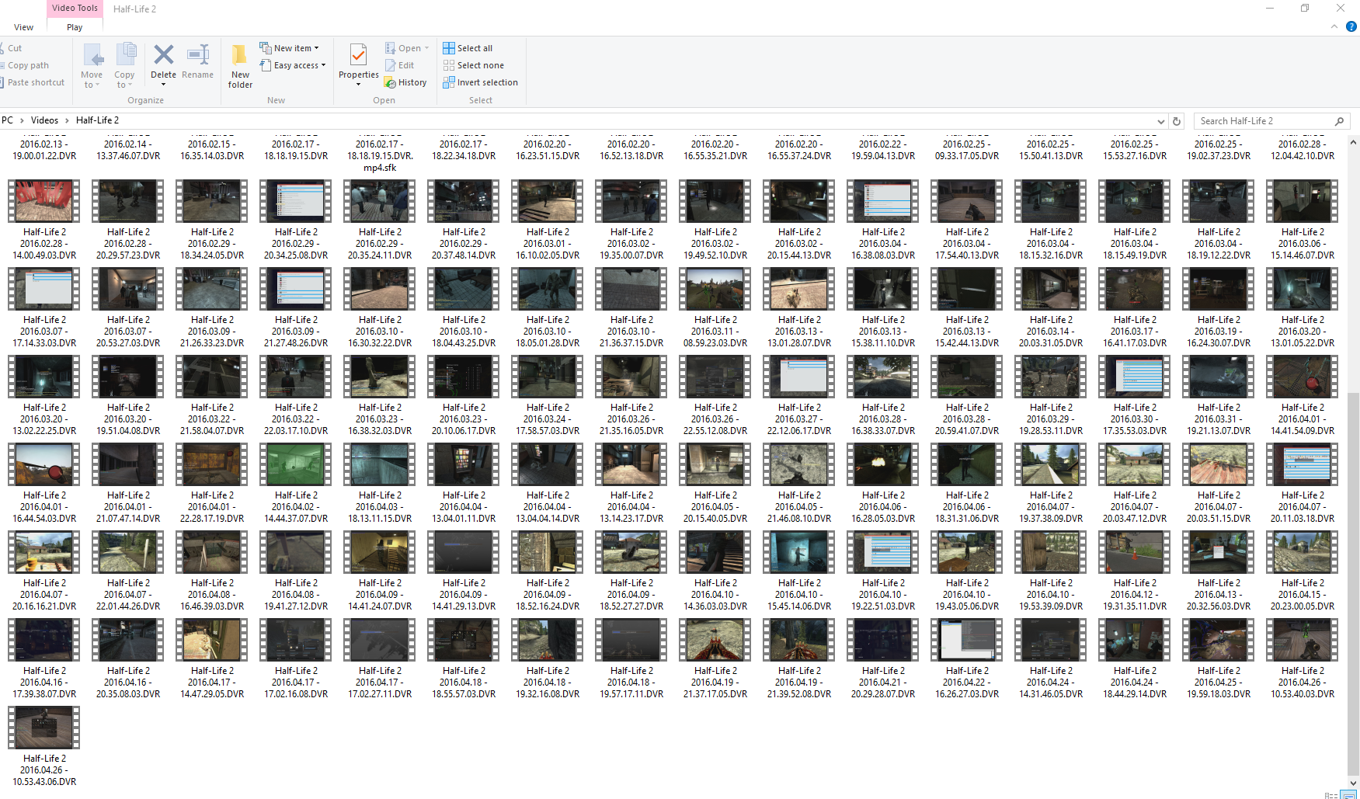
Task: Open the New item dropdown
Action: click(289, 48)
